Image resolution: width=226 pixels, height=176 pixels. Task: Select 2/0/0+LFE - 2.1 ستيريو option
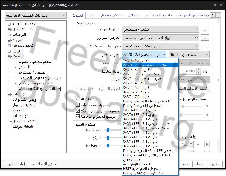[x=150, y=115]
